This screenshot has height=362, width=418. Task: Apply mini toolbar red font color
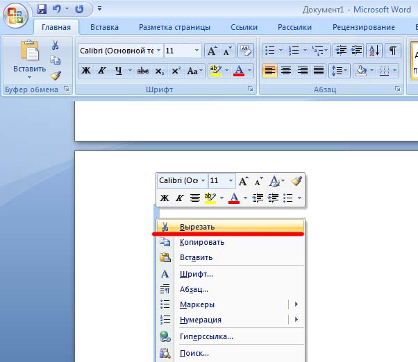[234, 198]
